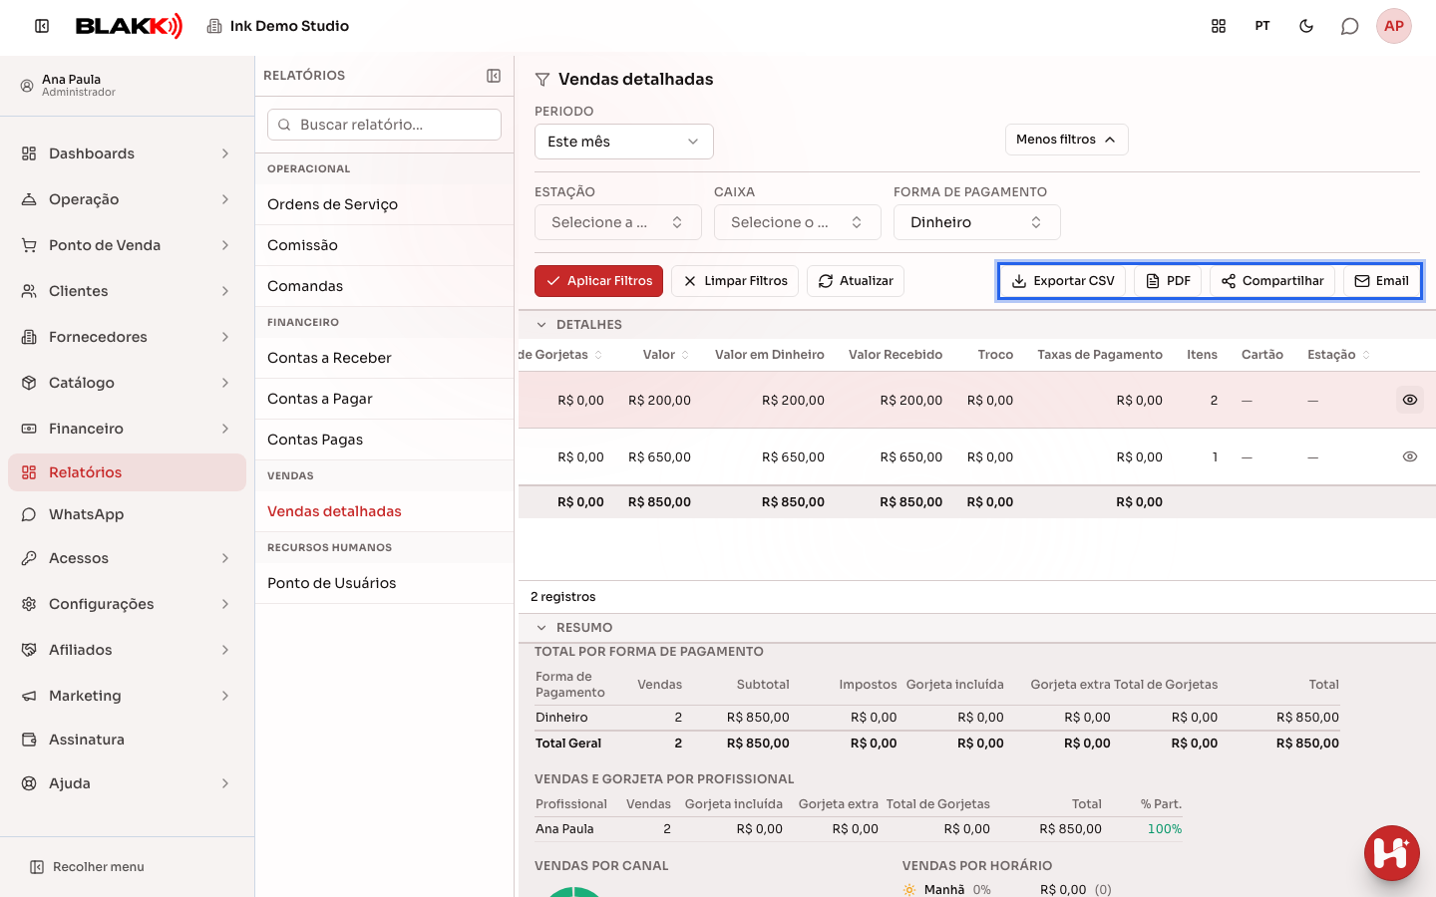The height and width of the screenshot is (897, 1436).
Task: Open the apps grid icon in the top bar
Action: pyautogui.click(x=1219, y=26)
